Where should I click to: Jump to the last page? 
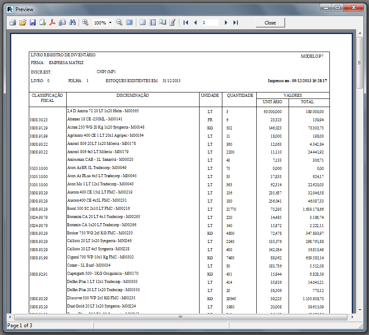(x=236, y=23)
